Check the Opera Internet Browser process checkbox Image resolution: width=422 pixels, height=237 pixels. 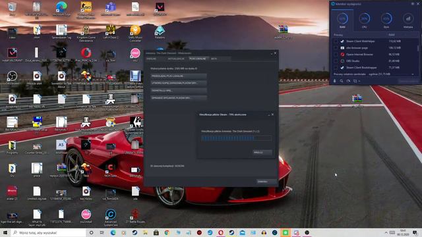pyautogui.click(x=336, y=55)
